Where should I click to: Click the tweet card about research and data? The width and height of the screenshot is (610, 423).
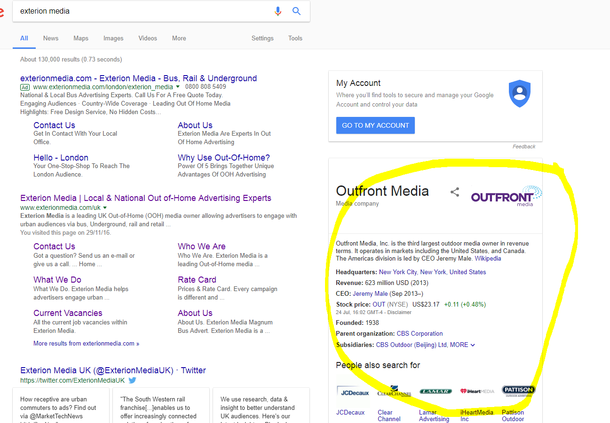coord(261,405)
